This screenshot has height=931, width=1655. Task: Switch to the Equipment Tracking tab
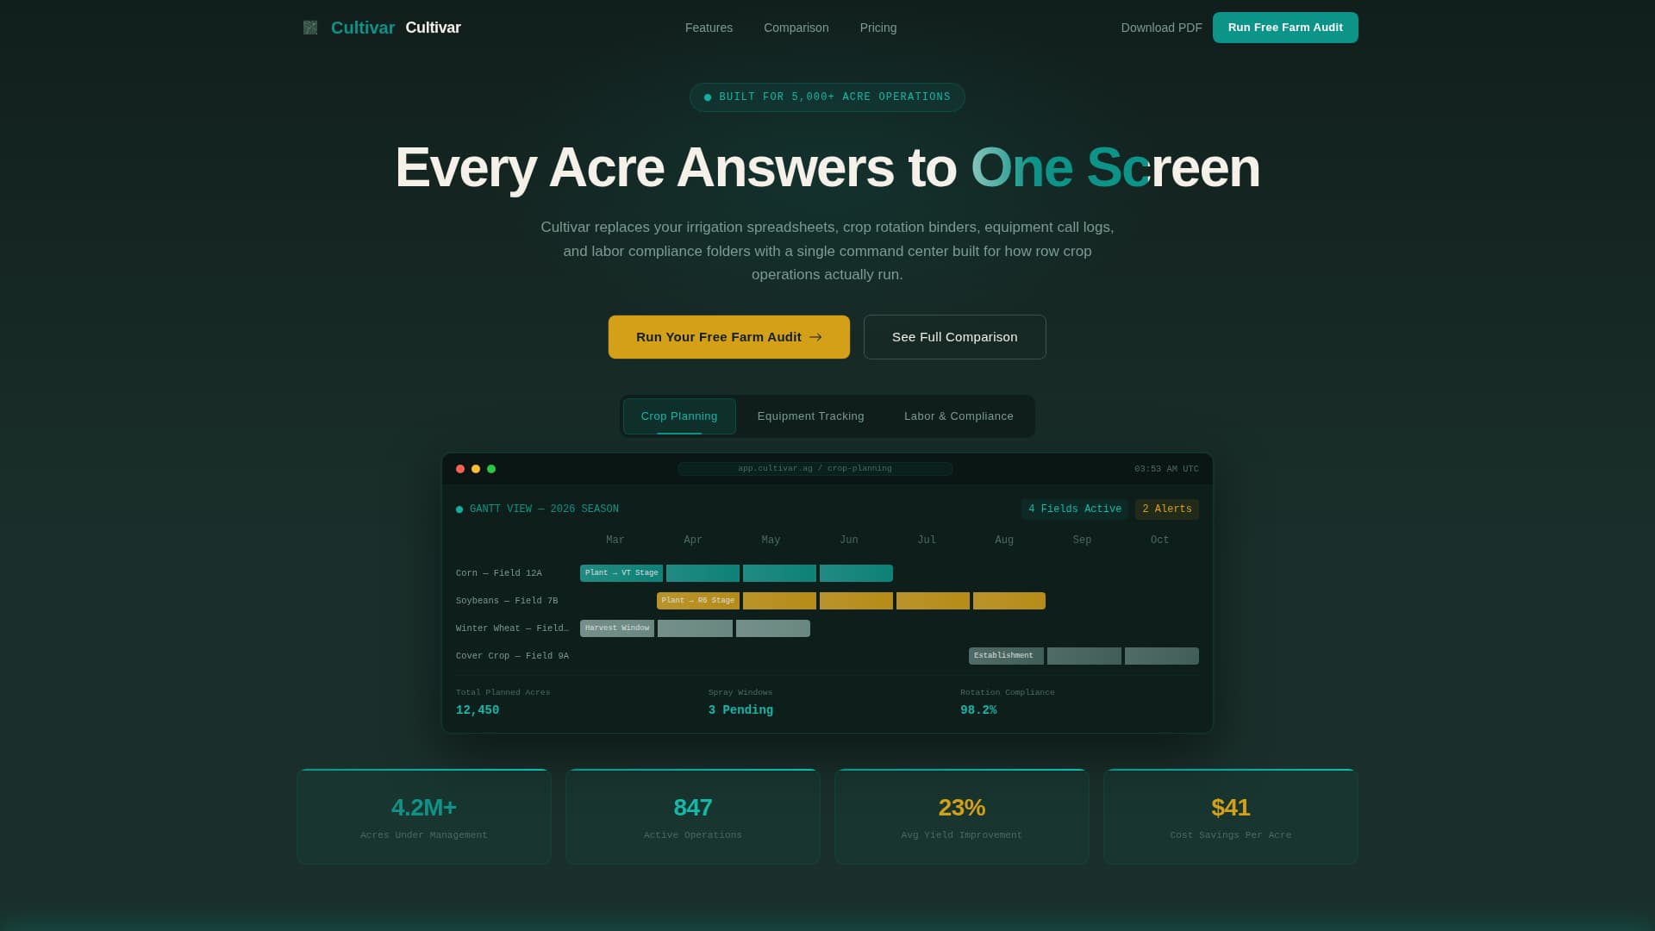(810, 416)
